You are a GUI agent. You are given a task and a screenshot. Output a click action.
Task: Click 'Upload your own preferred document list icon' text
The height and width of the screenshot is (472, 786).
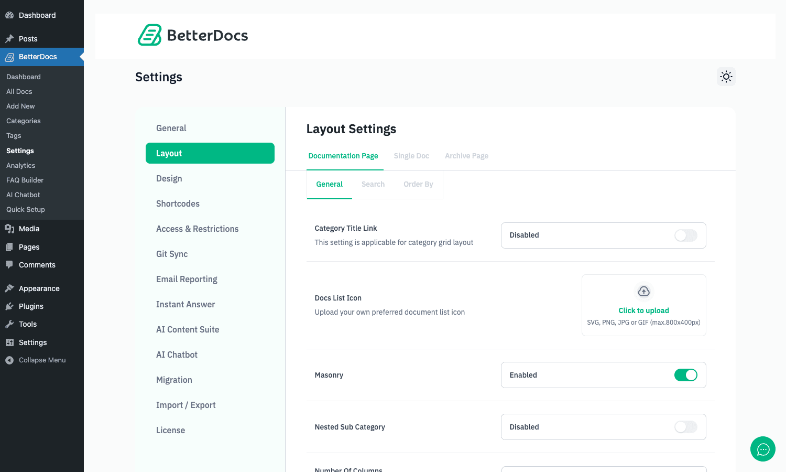pyautogui.click(x=390, y=312)
